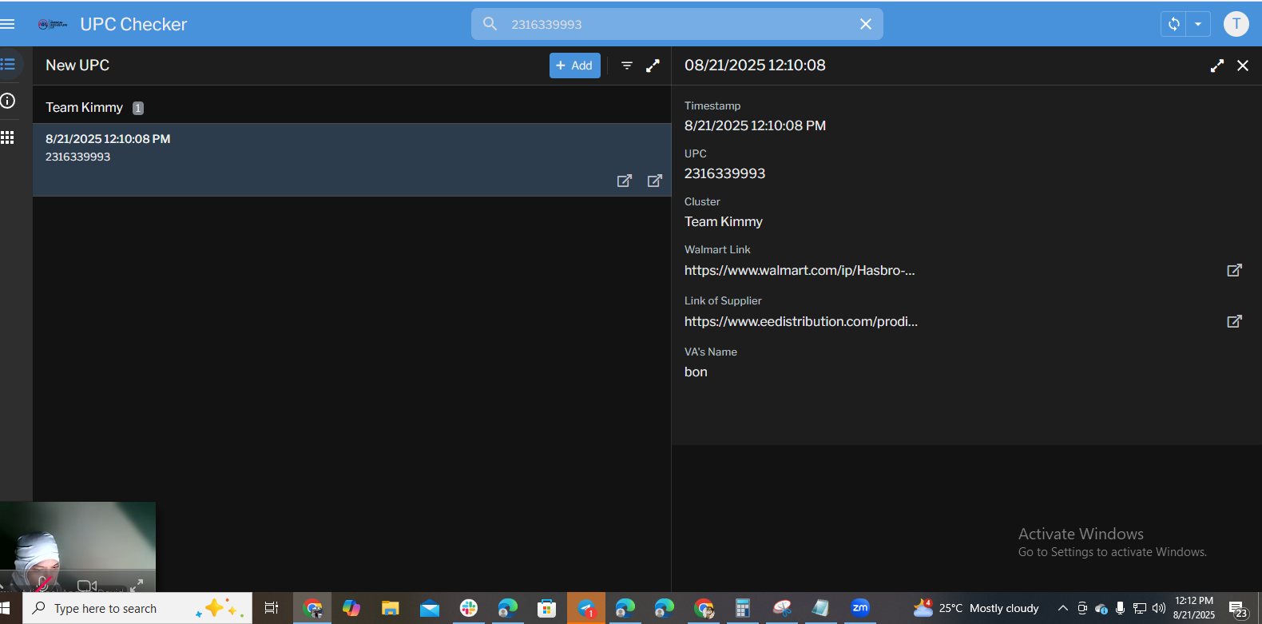The width and height of the screenshot is (1262, 624).
Task: Open Walmart Link external icon in details
Action: (1234, 270)
